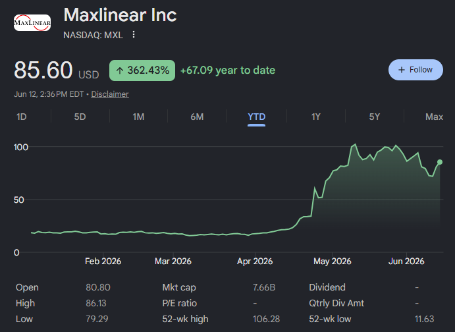Click the current price dot on chart
The height and width of the screenshot is (332, 455).
coord(440,162)
